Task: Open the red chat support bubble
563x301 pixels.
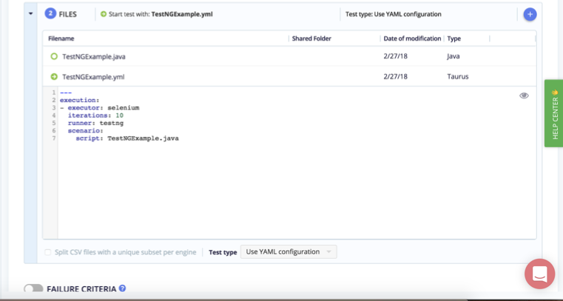Action: tap(539, 274)
